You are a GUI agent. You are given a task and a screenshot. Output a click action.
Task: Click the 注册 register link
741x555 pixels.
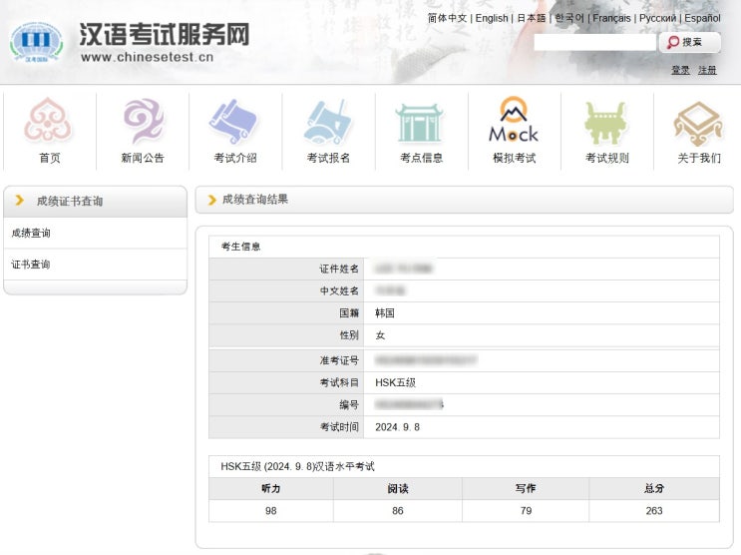click(x=707, y=70)
